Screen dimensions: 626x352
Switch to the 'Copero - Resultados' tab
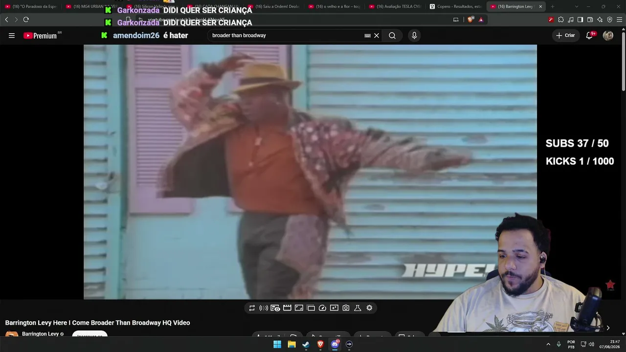coord(456,6)
